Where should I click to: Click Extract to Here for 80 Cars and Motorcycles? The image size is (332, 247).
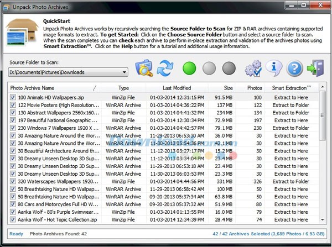click(x=290, y=204)
